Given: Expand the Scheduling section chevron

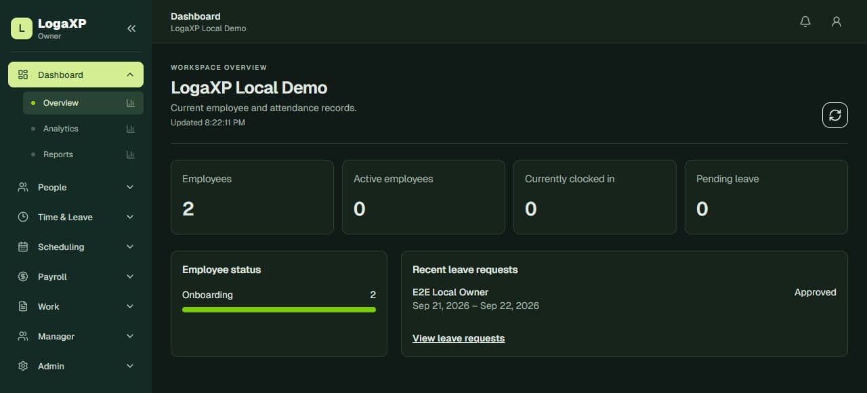Looking at the screenshot, I should click(130, 247).
